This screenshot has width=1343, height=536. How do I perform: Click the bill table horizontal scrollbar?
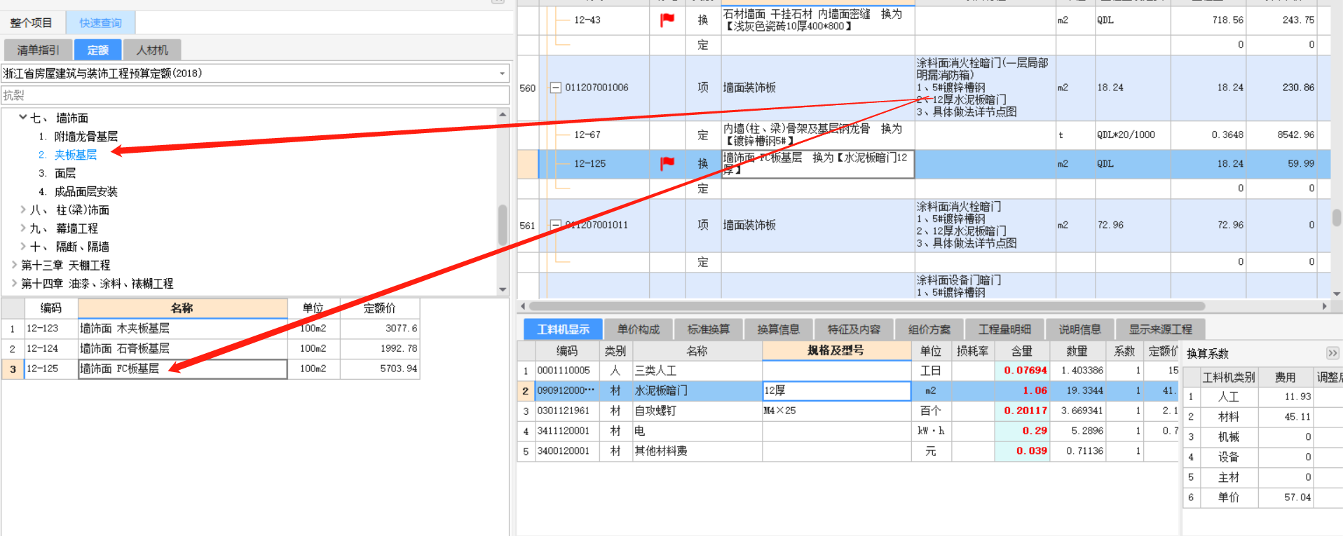867,306
